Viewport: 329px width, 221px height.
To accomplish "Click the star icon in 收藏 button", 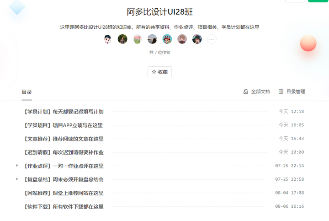I will pos(154,72).
